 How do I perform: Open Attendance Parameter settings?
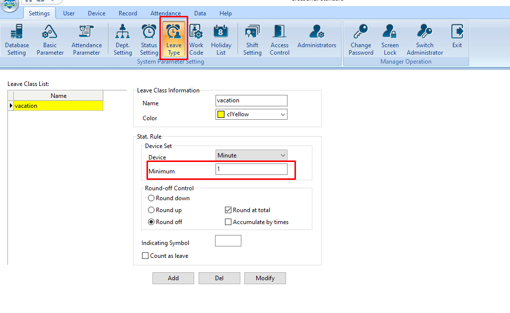click(86, 40)
